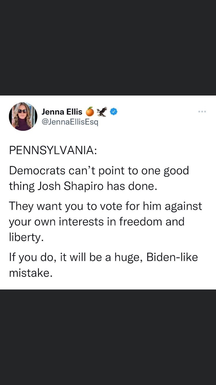Click the word "liberty." in the tweet
The width and height of the screenshot is (216, 385).
26,237
